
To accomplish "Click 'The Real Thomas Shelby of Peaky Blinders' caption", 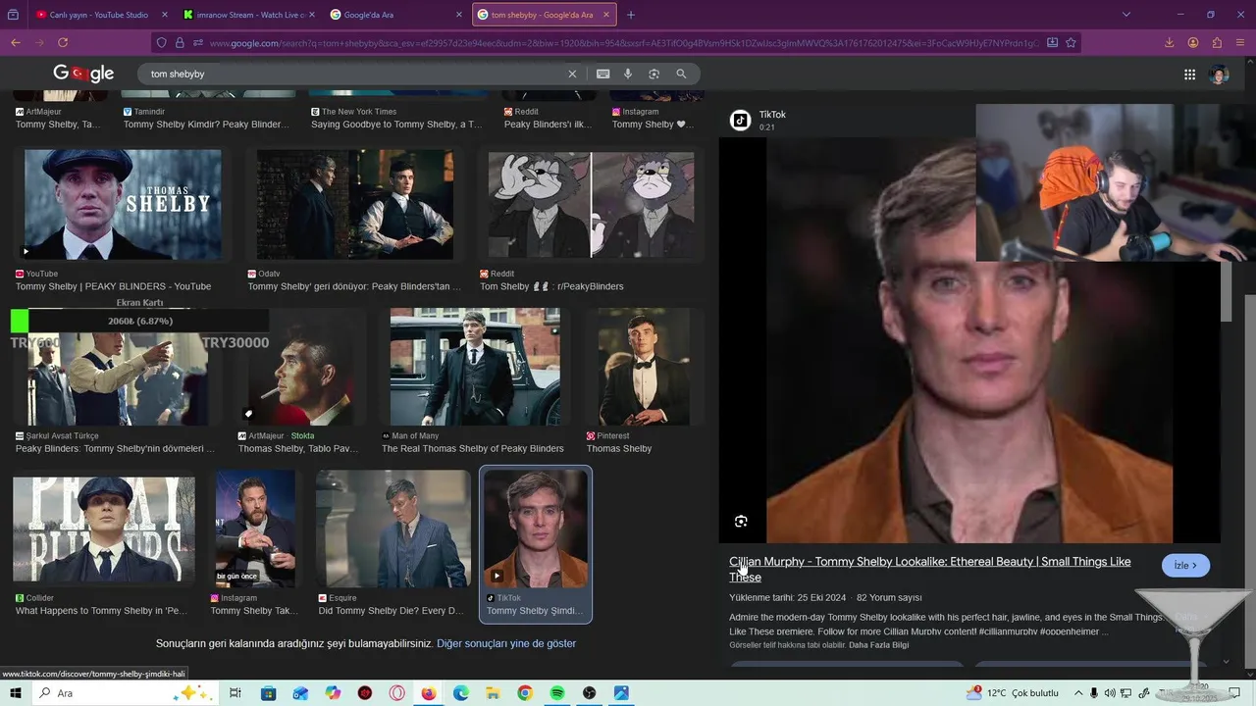I will coord(473,449).
